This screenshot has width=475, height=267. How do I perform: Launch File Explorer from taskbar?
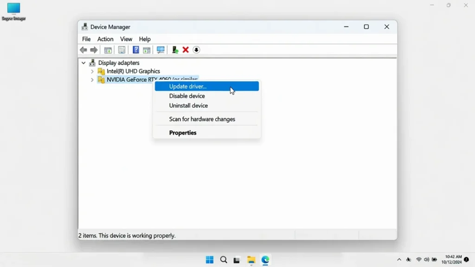tap(251, 260)
